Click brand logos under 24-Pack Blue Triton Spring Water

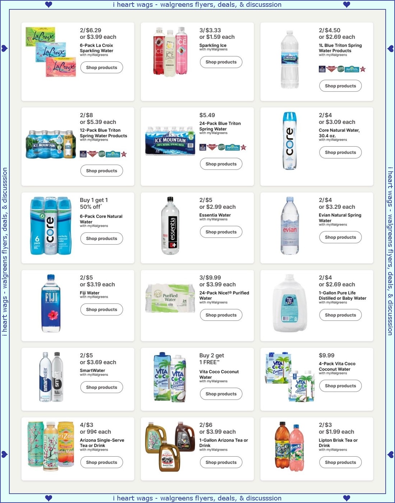coord(223,147)
